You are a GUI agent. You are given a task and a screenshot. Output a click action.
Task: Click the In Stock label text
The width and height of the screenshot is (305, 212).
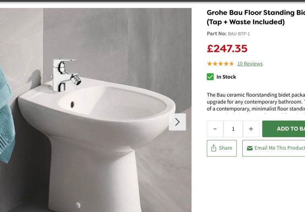[x=226, y=77]
